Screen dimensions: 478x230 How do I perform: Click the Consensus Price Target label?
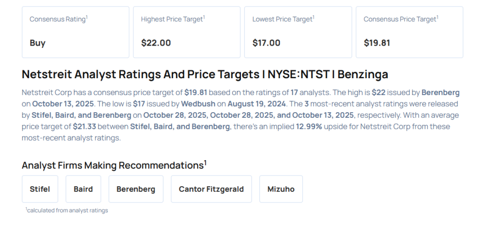click(x=400, y=19)
